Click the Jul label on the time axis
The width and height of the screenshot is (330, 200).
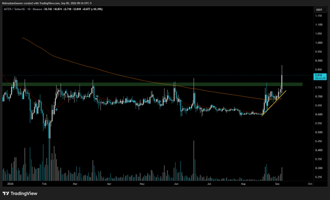[209, 184]
